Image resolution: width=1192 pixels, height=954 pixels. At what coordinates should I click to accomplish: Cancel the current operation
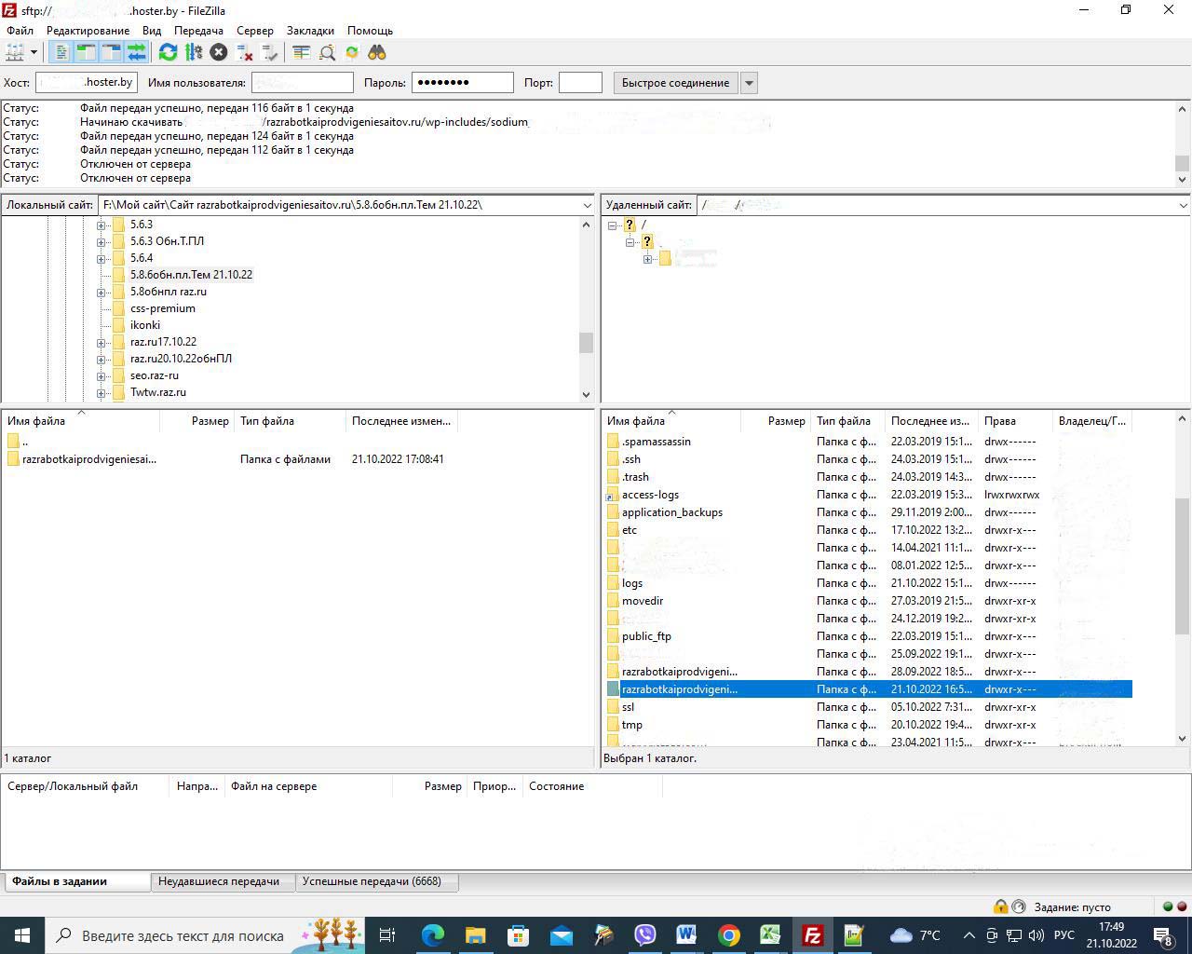(x=219, y=52)
